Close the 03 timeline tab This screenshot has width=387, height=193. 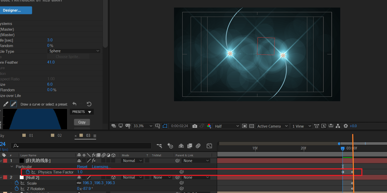[76, 136]
